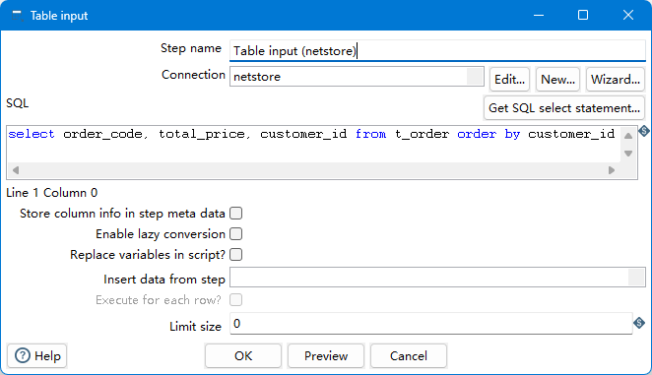Click the SQL editor scroll right arrow
Screen dimensions: 652x375
612,170
